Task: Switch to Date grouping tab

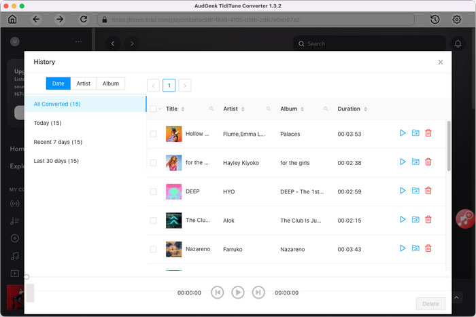Action: [x=58, y=83]
